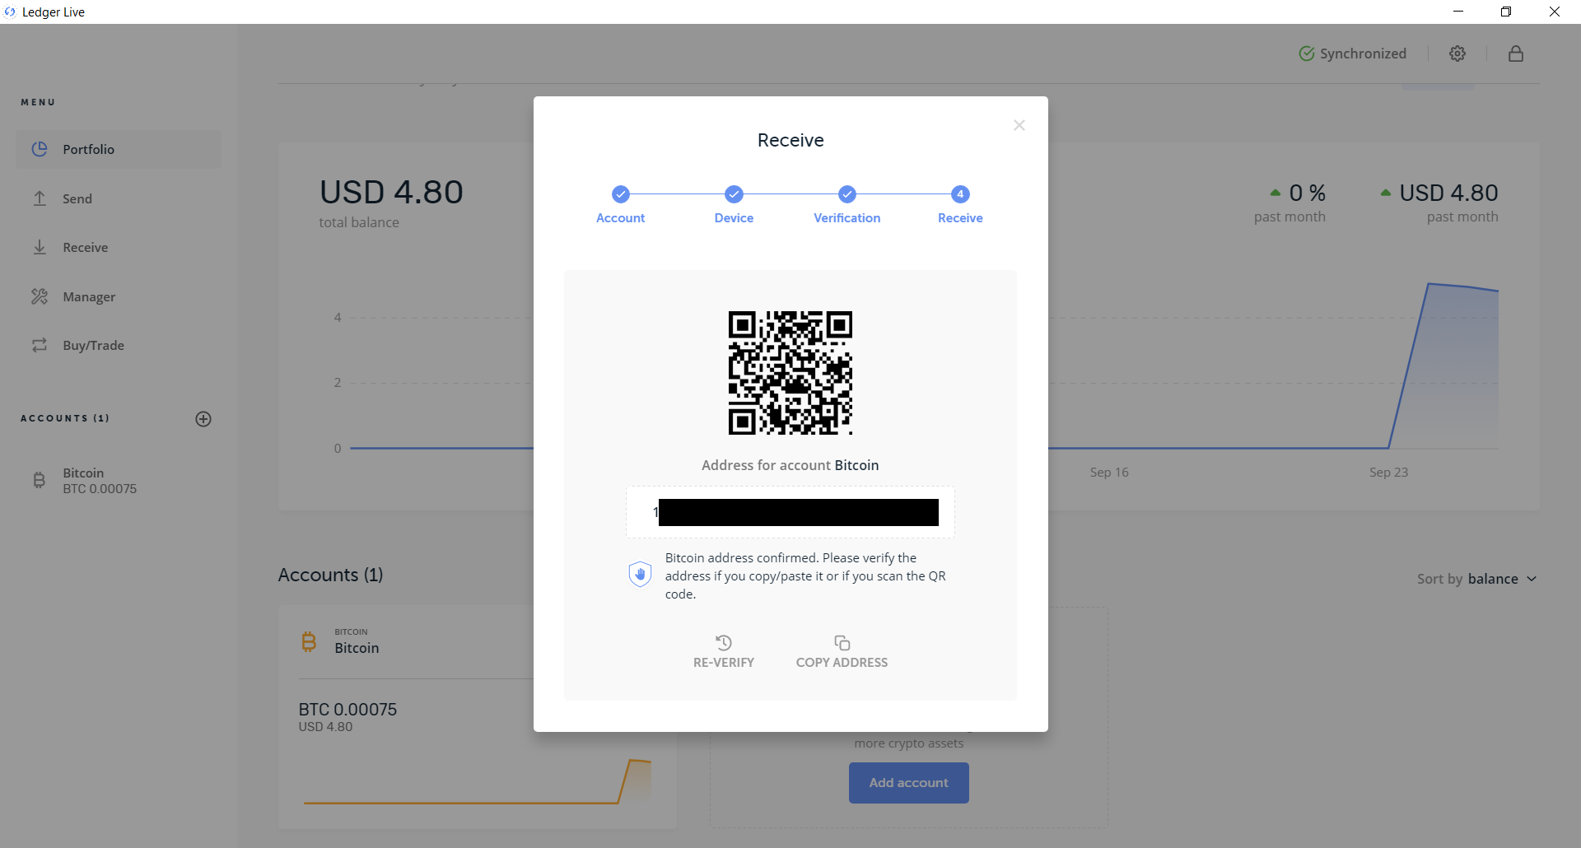Select Bitcoin BTC 0.00075 account in sidebar
This screenshot has width=1581, height=848.
[x=119, y=481]
